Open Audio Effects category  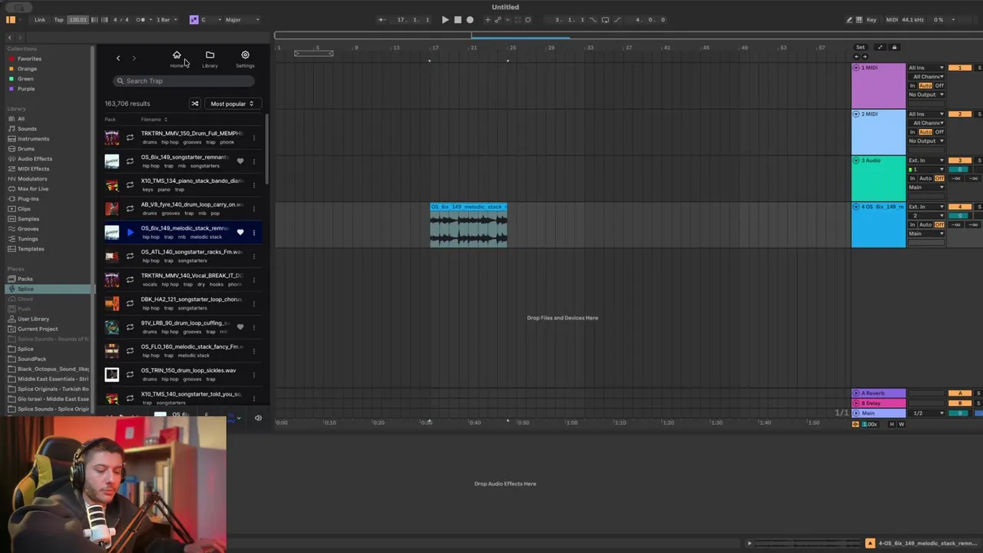click(x=35, y=159)
